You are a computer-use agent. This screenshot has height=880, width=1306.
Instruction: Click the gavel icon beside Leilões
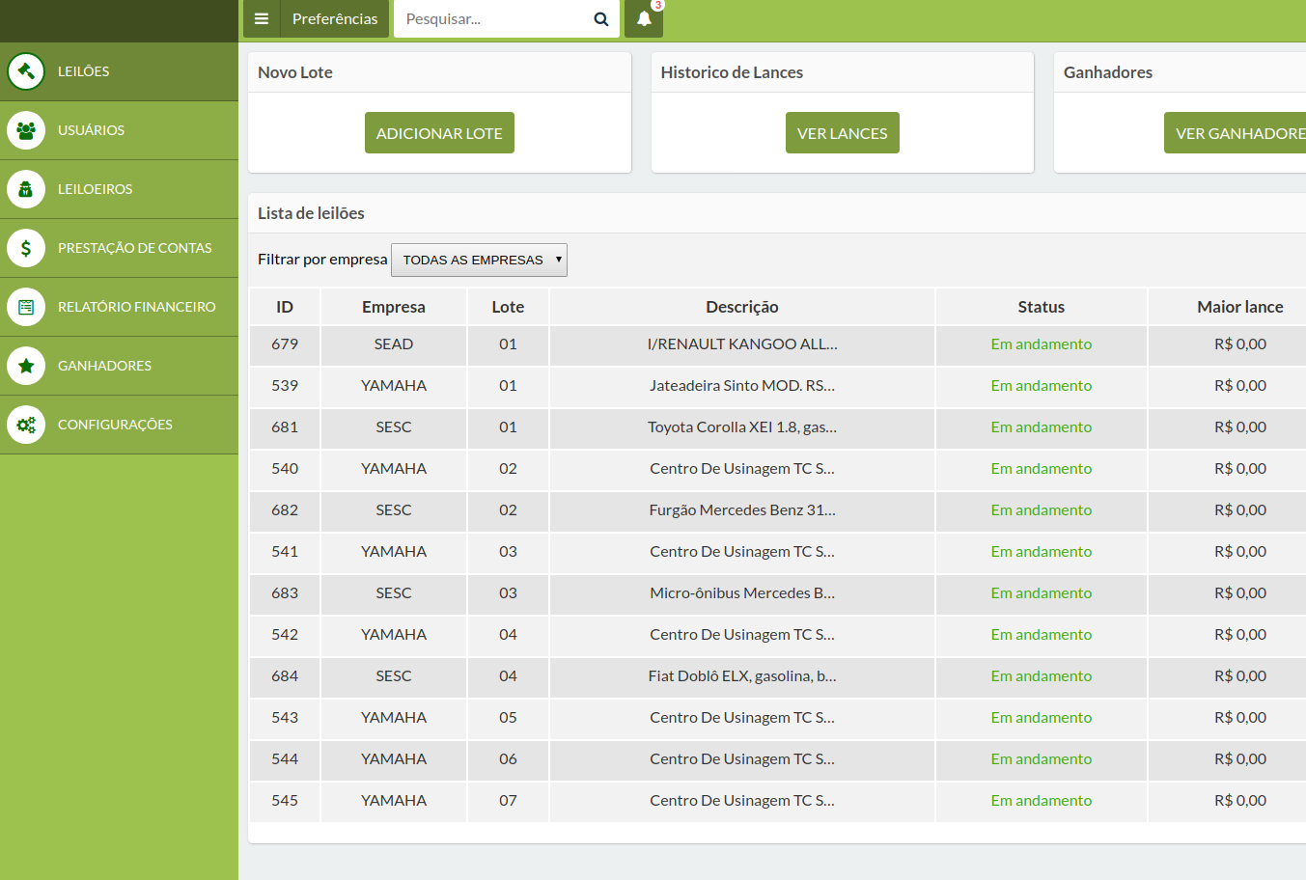tap(26, 71)
